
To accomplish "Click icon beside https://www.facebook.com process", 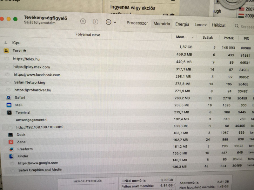I will (x=7, y=74).
